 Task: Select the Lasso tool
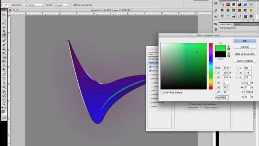tap(4, 23)
